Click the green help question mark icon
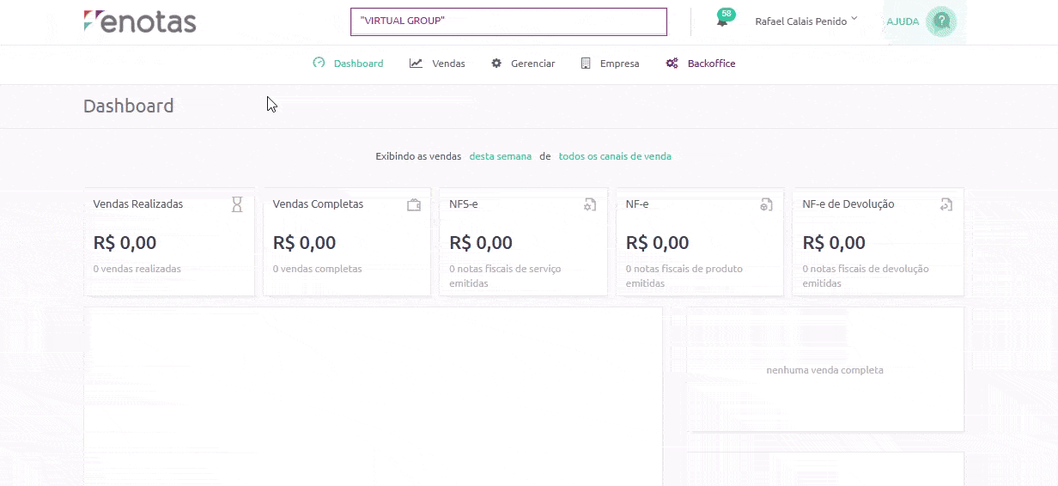This screenshot has width=1058, height=486. 941,21
